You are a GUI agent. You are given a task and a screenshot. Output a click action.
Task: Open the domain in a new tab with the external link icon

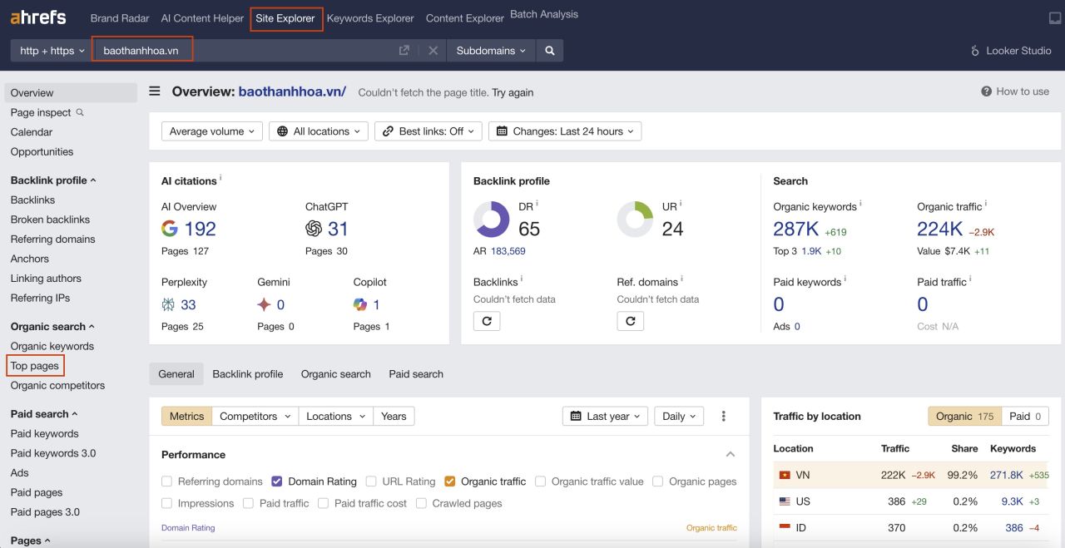[404, 51]
